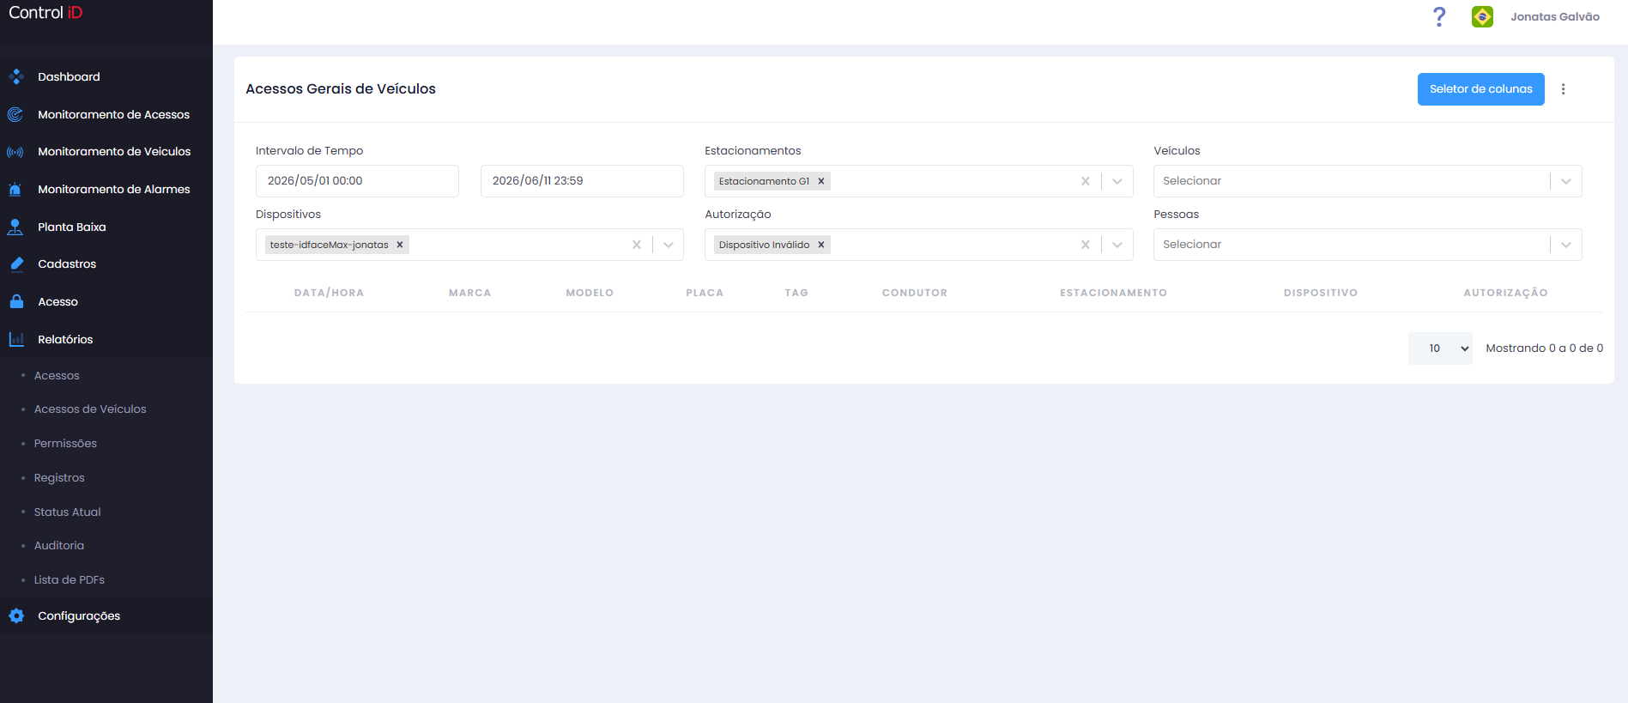The height and width of the screenshot is (703, 1628).
Task: Click user name Jonatas Galvão
Action: click(1554, 16)
